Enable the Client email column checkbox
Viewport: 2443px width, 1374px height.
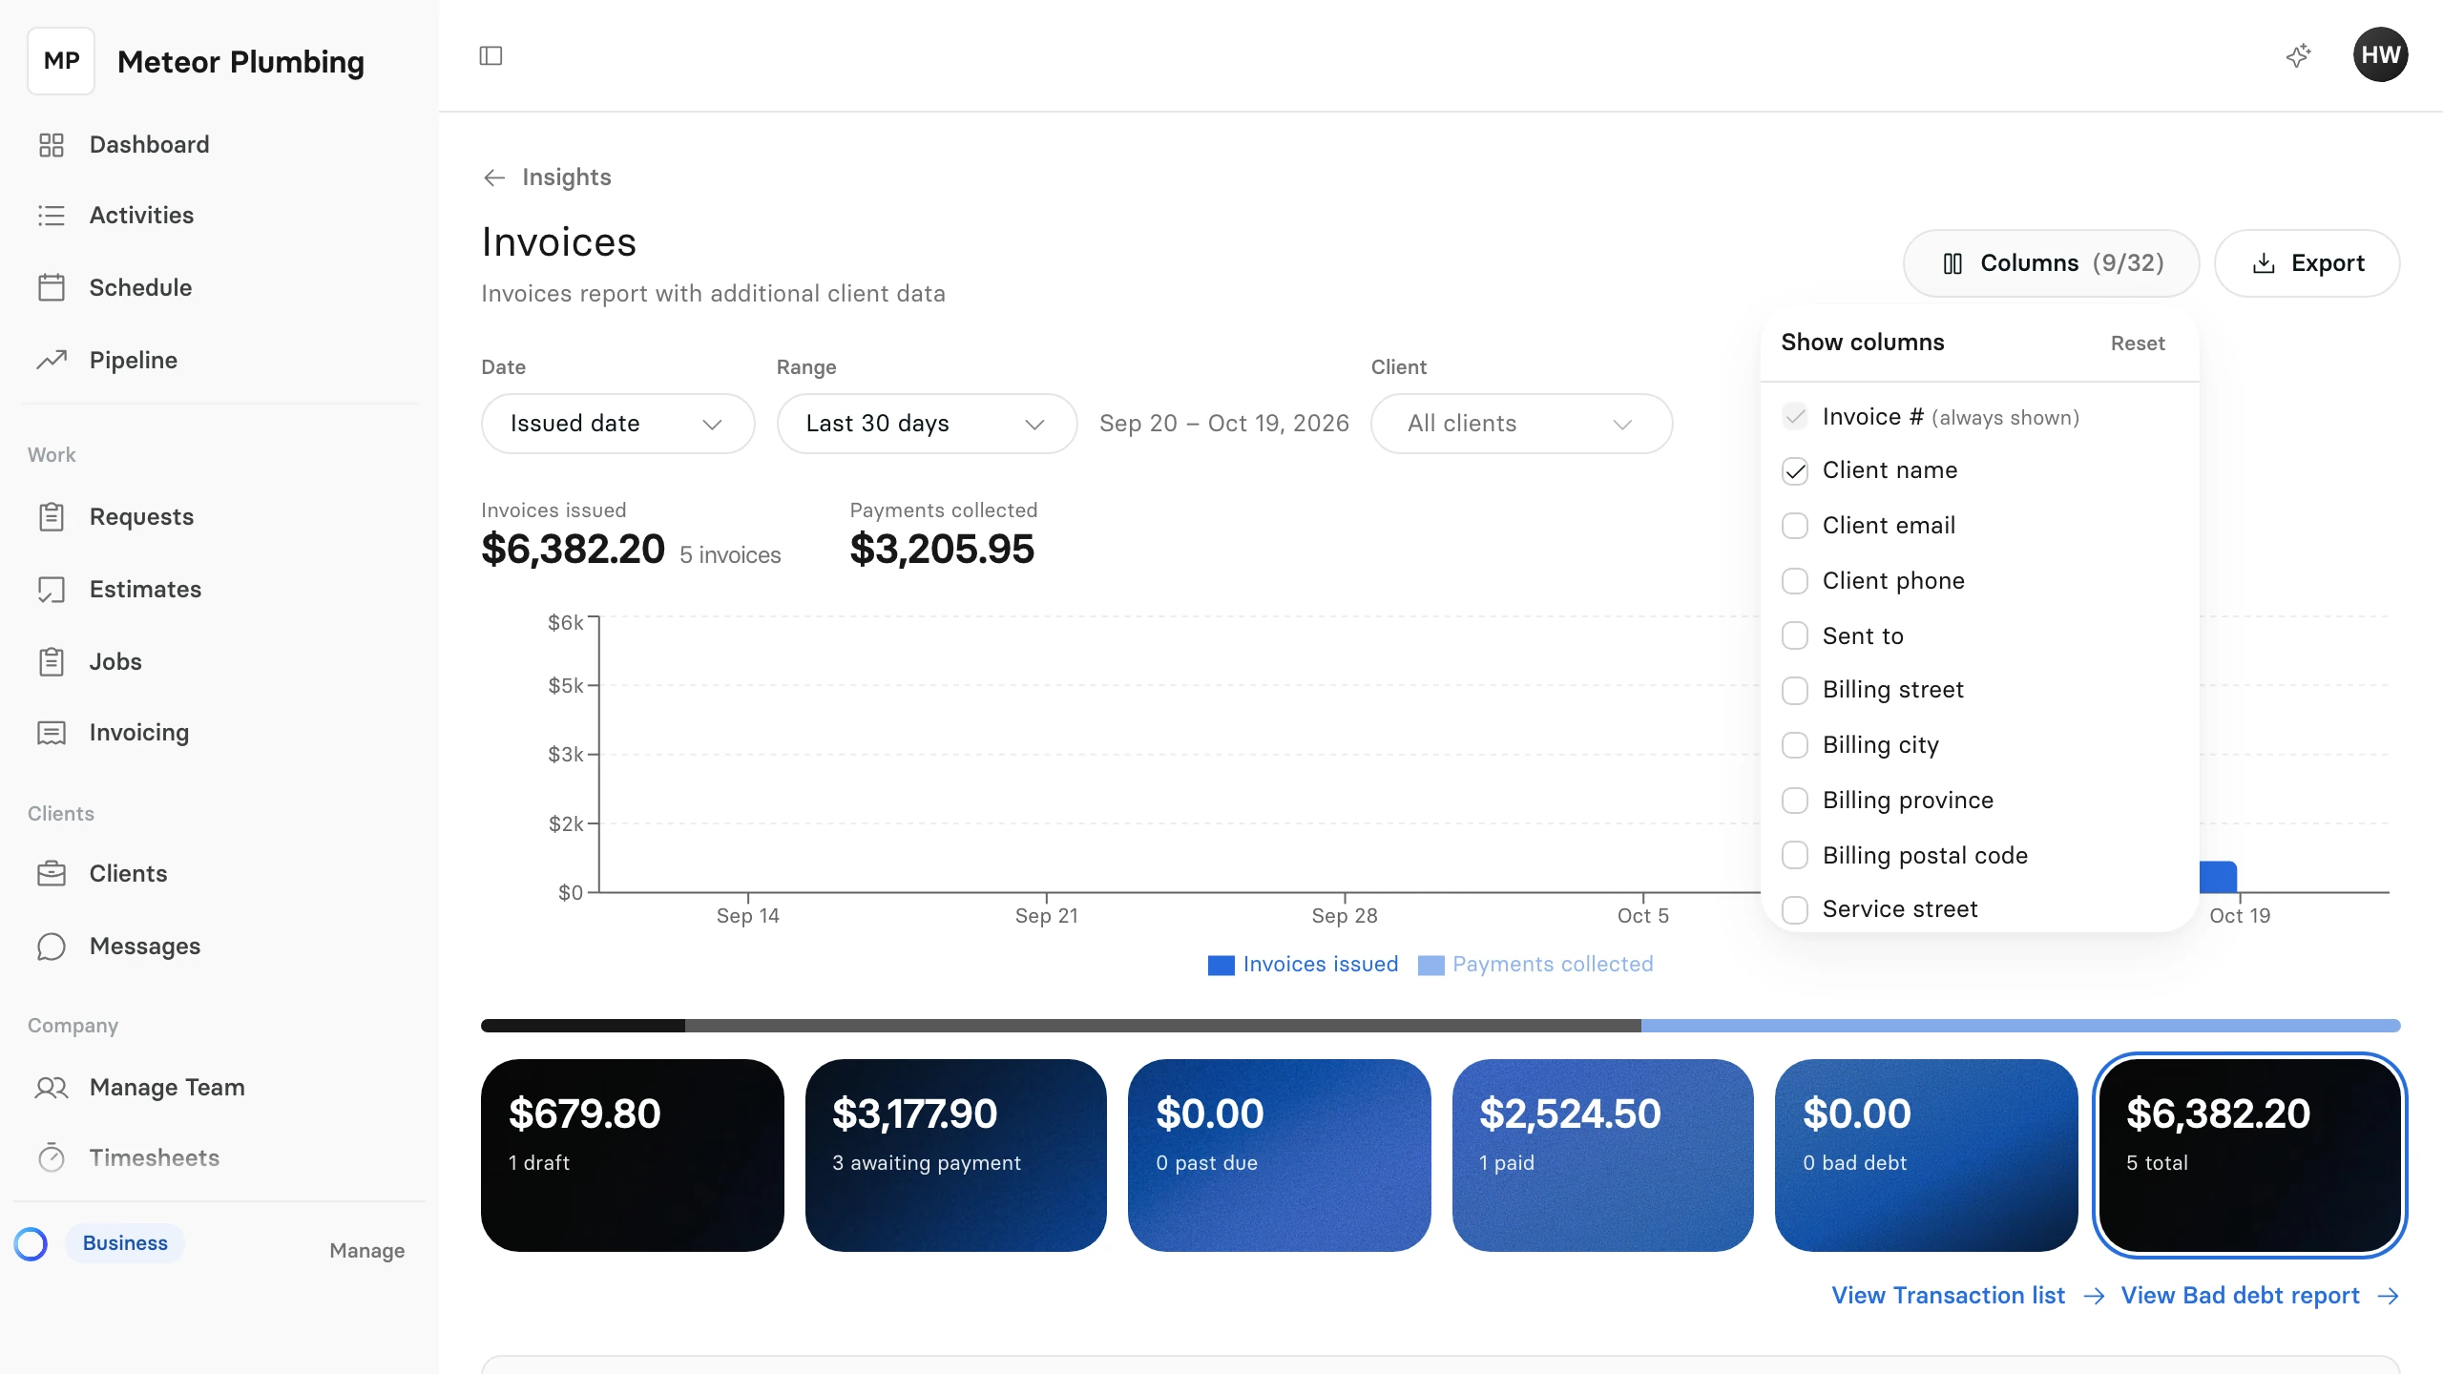(x=1795, y=526)
